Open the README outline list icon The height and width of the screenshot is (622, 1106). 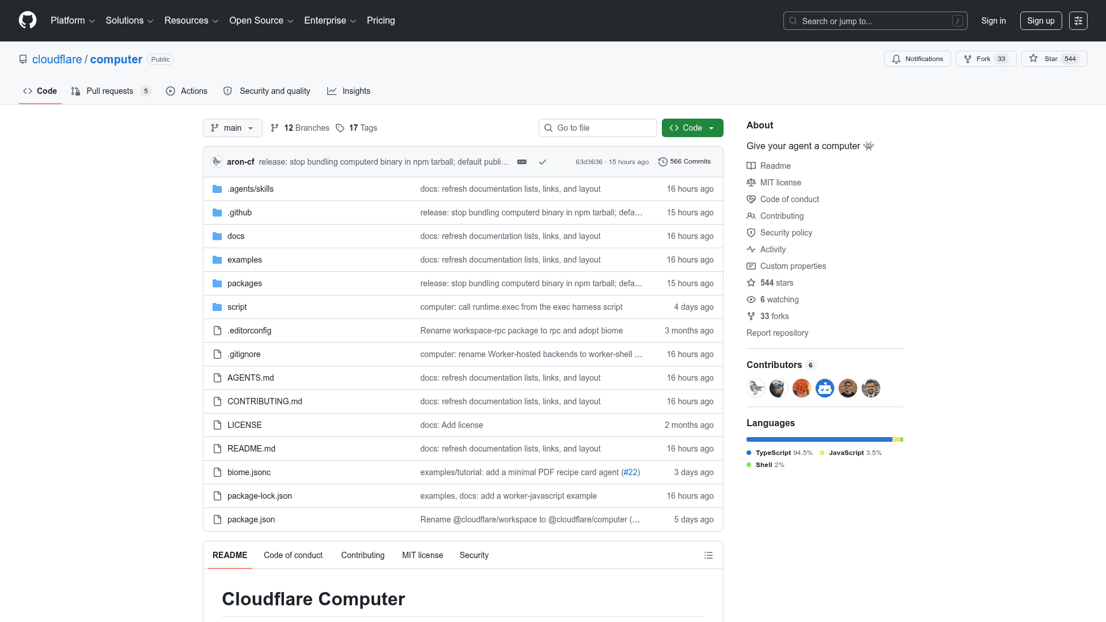[x=708, y=555]
